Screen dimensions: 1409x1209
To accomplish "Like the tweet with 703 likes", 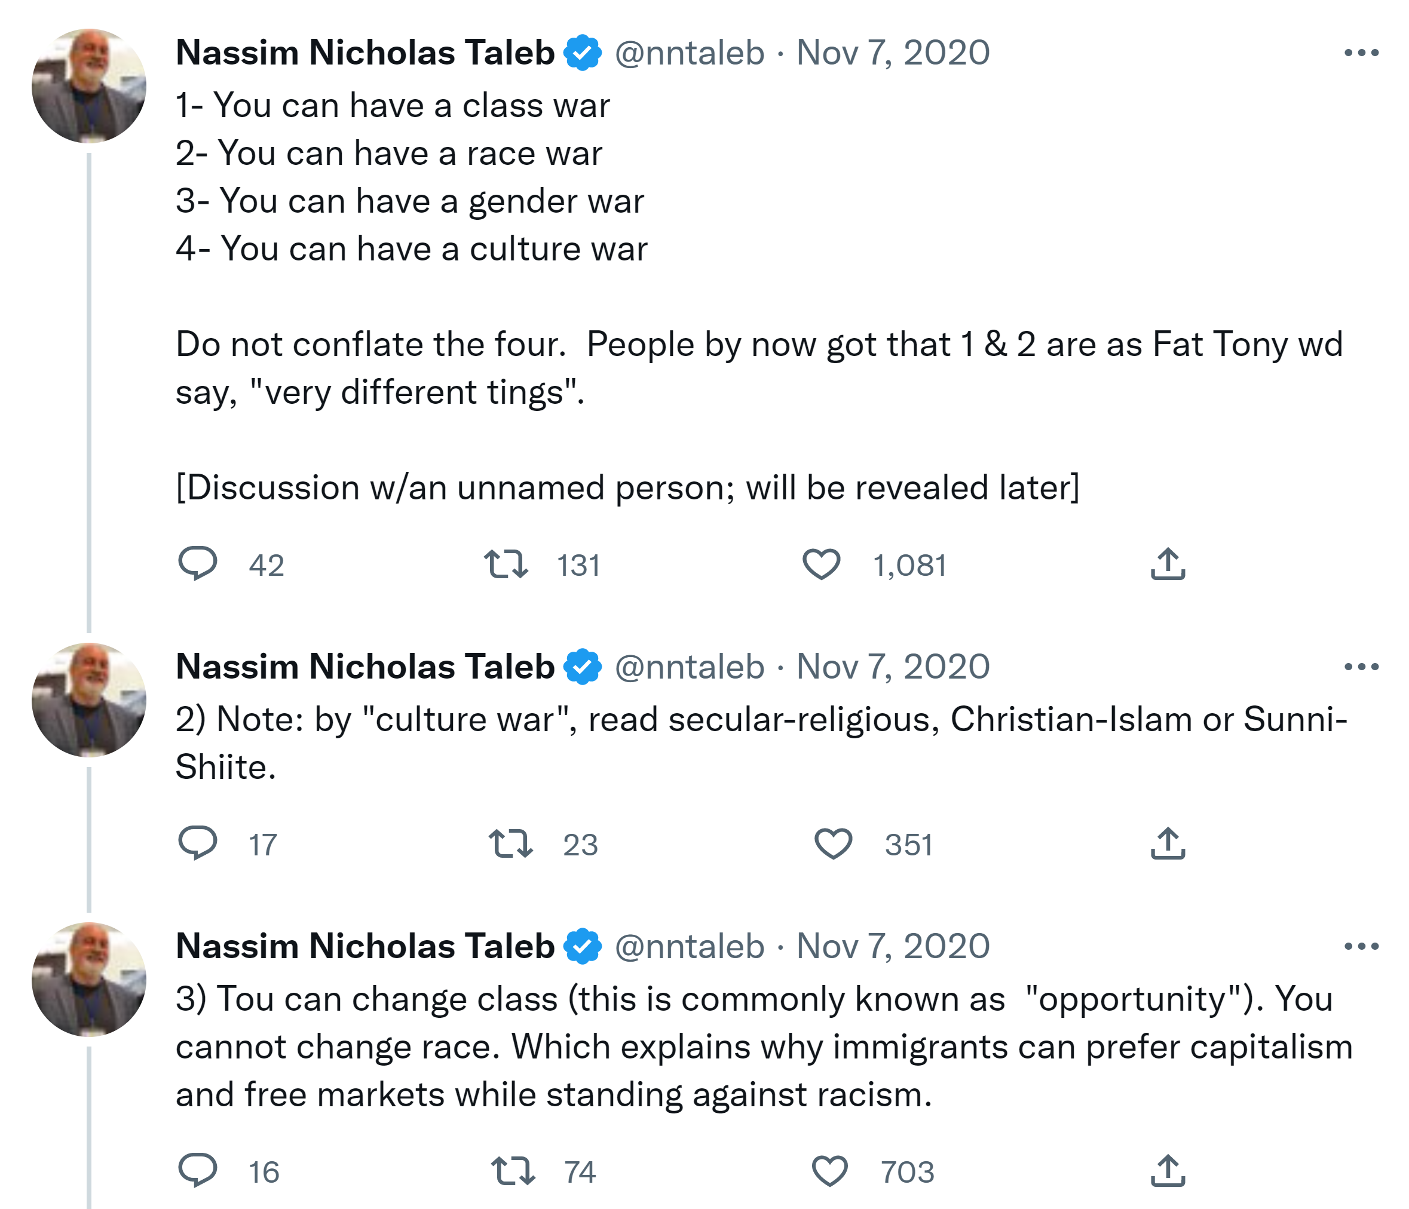I will click(831, 1171).
